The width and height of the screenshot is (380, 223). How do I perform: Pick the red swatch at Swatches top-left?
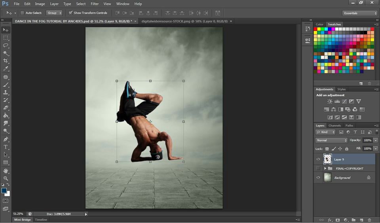(x=315, y=29)
